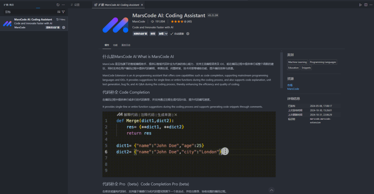
Task: Open the gear menu on the MarsCode sidebar item
Action: [64, 27]
